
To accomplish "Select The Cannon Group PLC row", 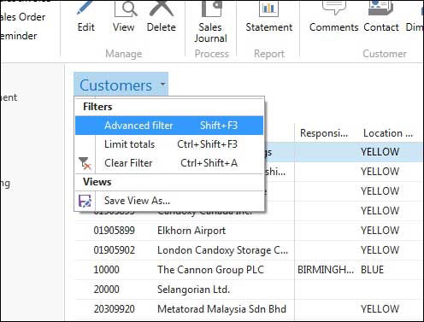I will 248,270.
